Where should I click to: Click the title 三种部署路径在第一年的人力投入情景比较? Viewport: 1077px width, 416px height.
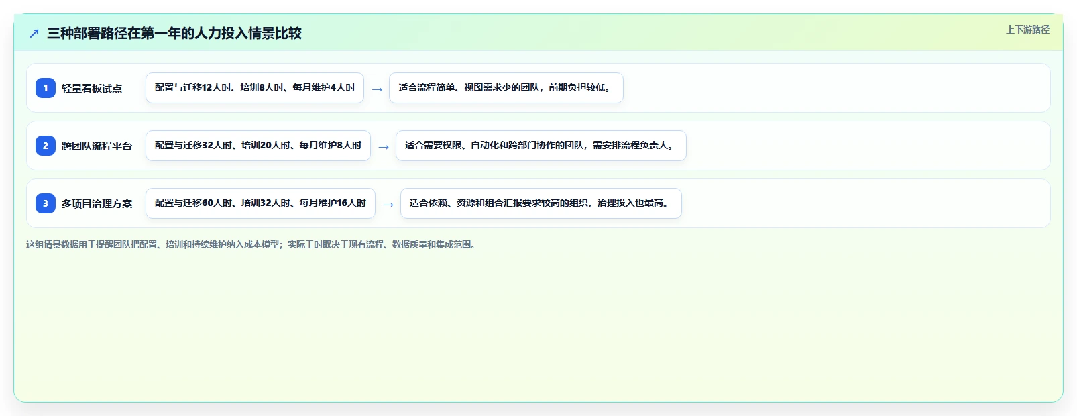point(174,33)
